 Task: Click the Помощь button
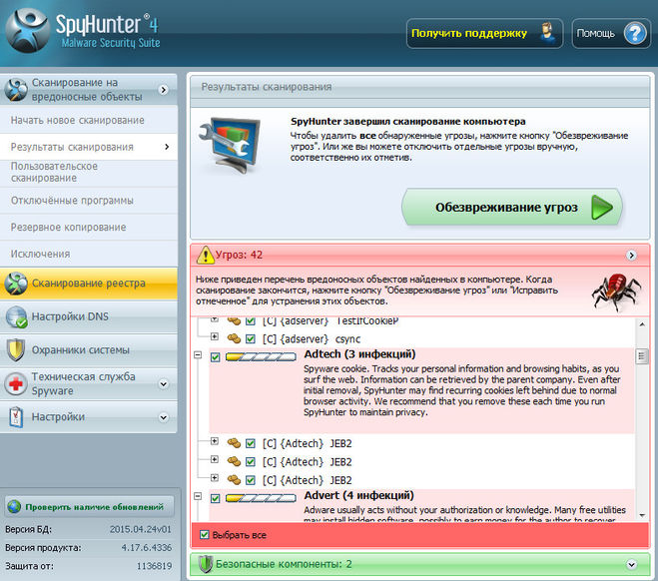(611, 33)
